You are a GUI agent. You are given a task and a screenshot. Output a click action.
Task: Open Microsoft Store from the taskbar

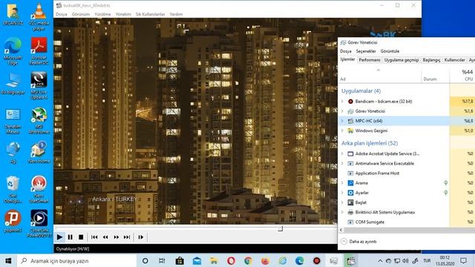pos(180,260)
